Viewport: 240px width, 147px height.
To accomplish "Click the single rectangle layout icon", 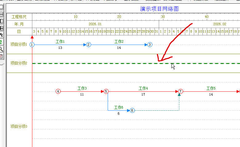I will tap(1, 7).
